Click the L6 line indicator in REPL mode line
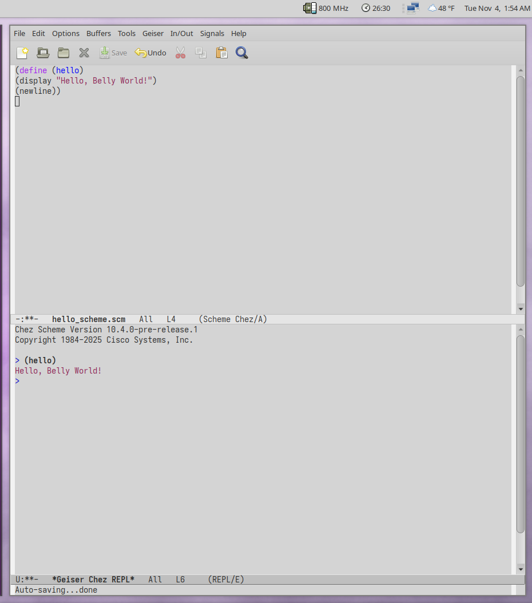This screenshot has width=532, height=603. tap(180, 580)
